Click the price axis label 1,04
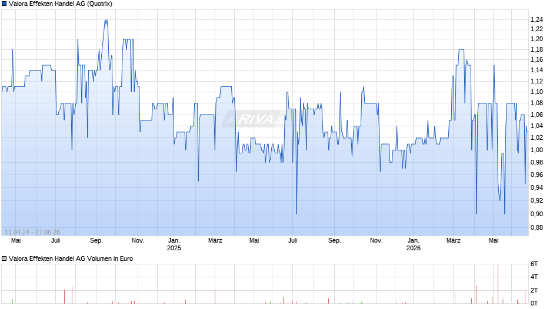Viewport: 553px width, 309px height. [537, 126]
